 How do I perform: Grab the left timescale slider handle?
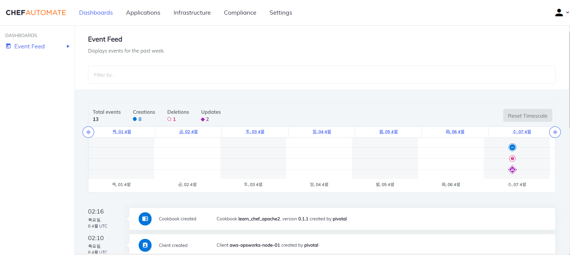pyautogui.click(x=88, y=132)
